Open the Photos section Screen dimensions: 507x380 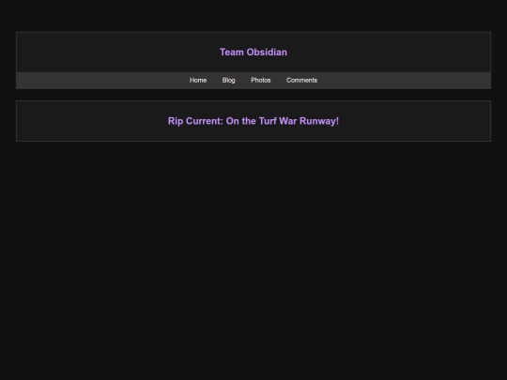click(x=261, y=80)
